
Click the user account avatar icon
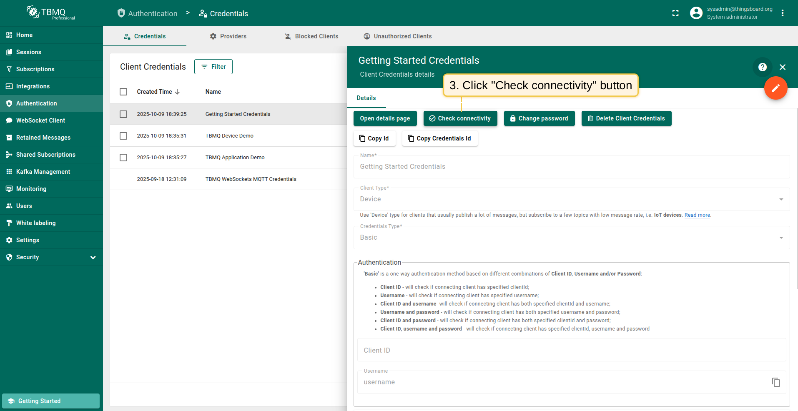[x=696, y=13]
